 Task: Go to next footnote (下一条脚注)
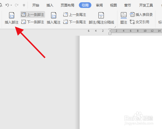33,22
